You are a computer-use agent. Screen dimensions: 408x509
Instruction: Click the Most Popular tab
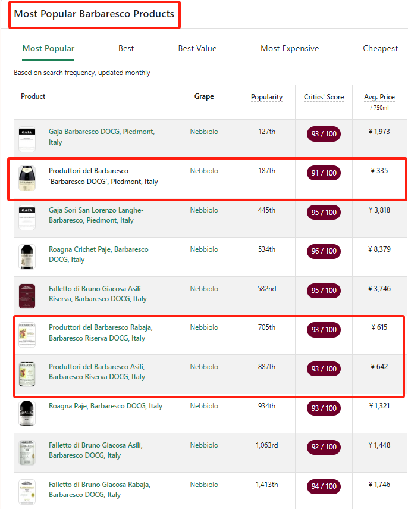click(48, 48)
